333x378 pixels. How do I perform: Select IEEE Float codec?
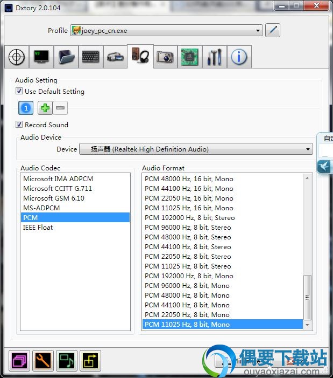tap(75, 228)
